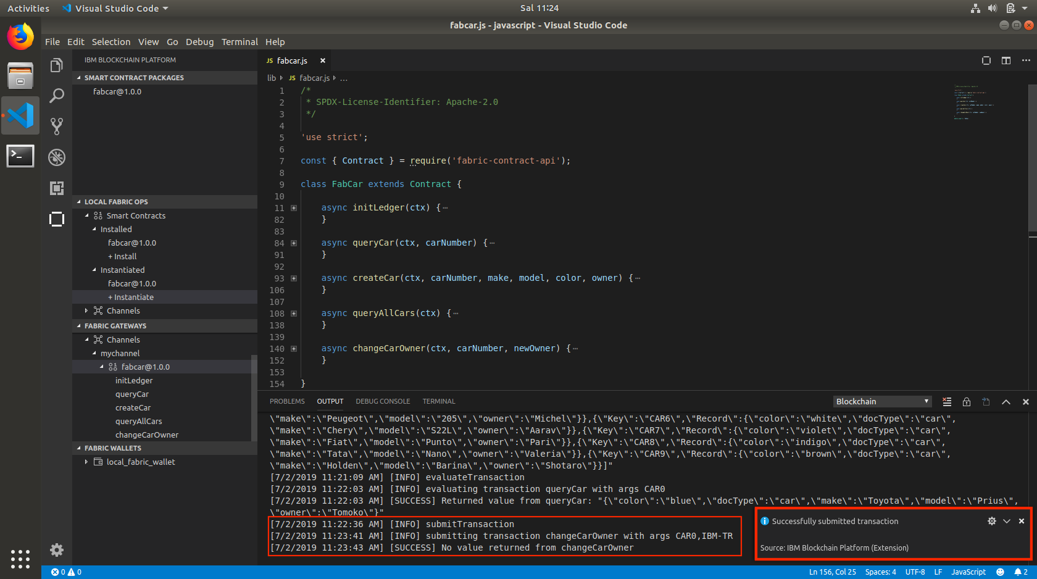Click the + Install action
Screen dimensions: 1037x579
point(122,256)
